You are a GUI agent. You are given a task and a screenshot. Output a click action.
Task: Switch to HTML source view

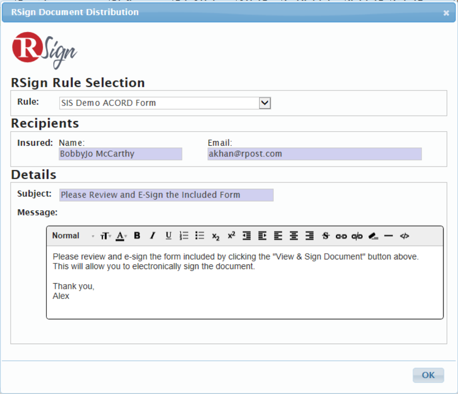pyautogui.click(x=405, y=236)
